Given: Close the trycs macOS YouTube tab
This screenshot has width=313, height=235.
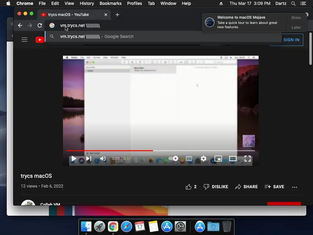Looking at the screenshot, I should tap(106, 15).
